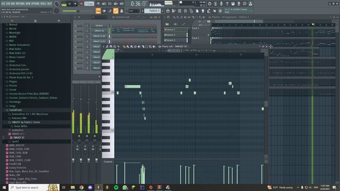
Task: Click the piano roll vertical scrollbar
Action: [266, 104]
